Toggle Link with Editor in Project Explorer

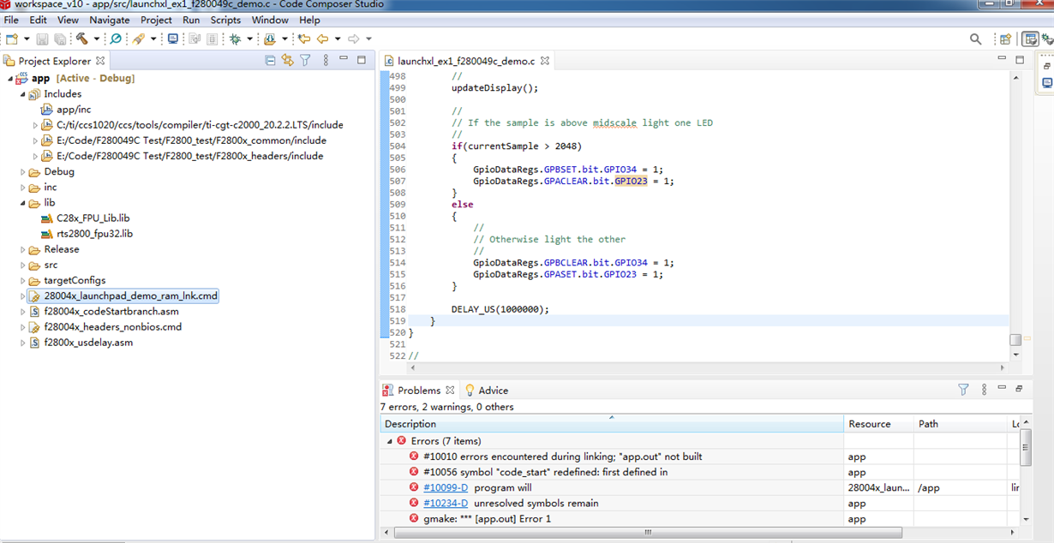click(x=287, y=61)
